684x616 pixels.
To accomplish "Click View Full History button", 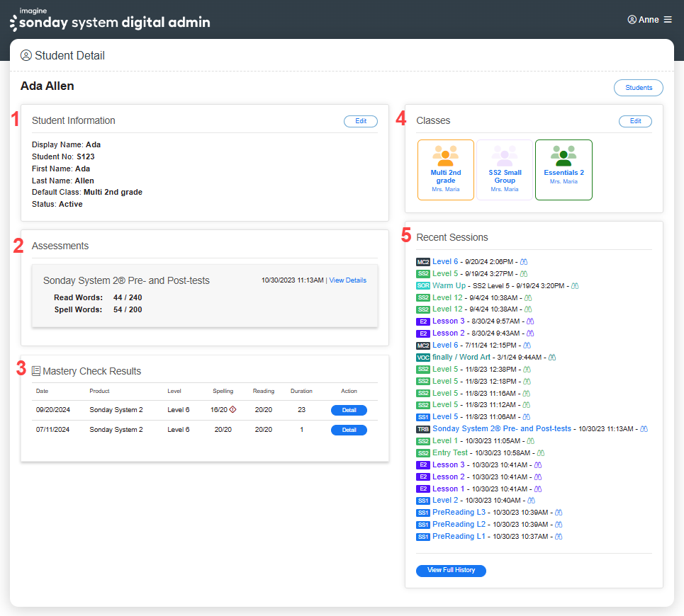I will 451,570.
